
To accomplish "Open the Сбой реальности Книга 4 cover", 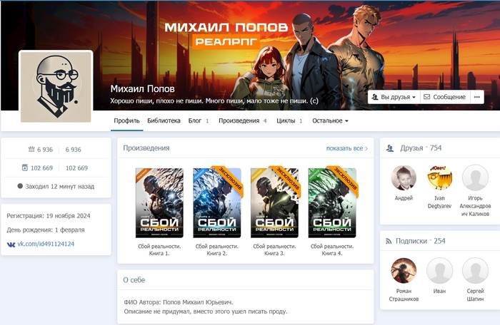I will click(x=332, y=202).
